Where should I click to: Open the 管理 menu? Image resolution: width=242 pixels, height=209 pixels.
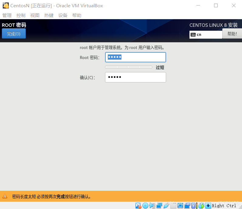7,15
